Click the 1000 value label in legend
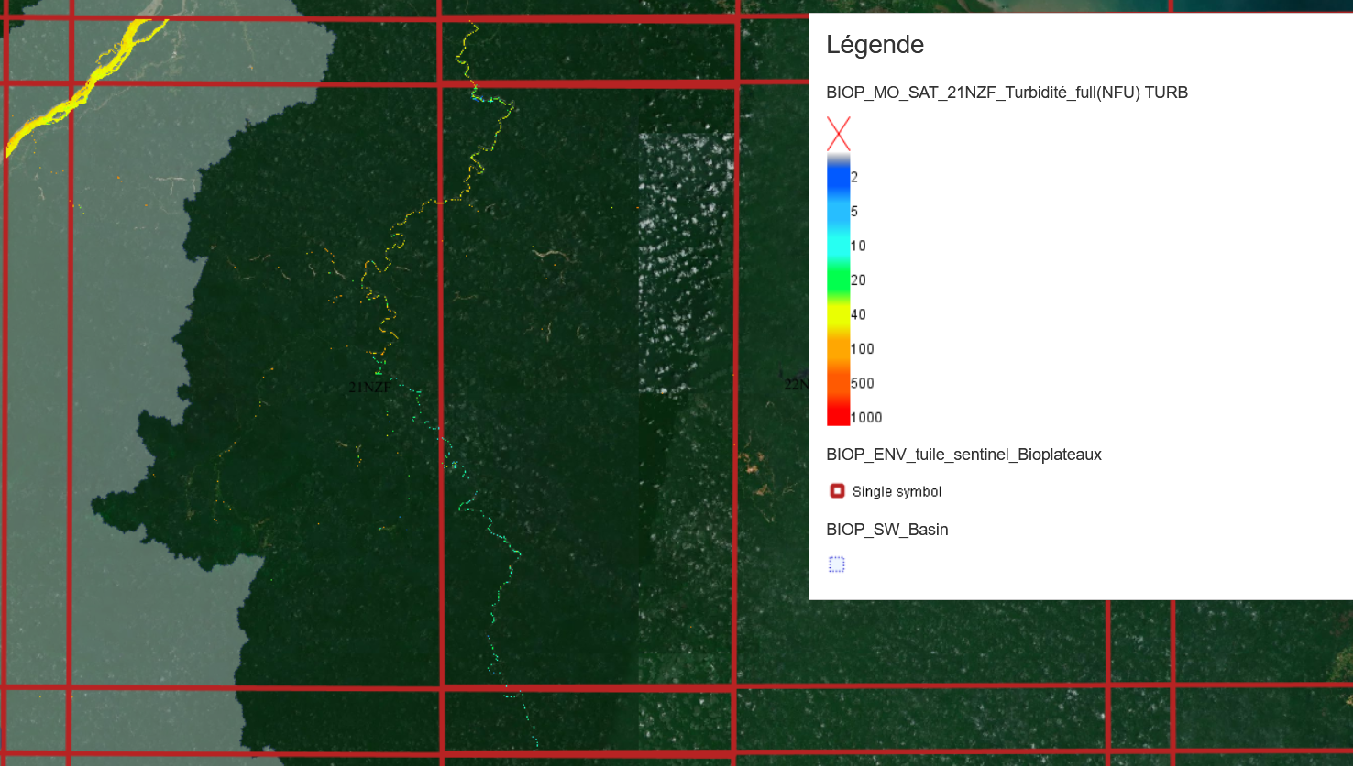 pyautogui.click(x=865, y=418)
